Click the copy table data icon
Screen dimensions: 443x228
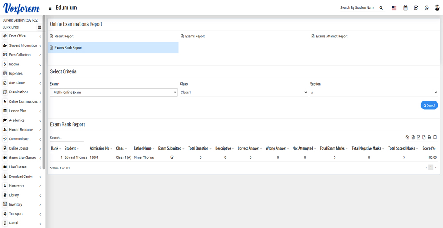(408, 138)
